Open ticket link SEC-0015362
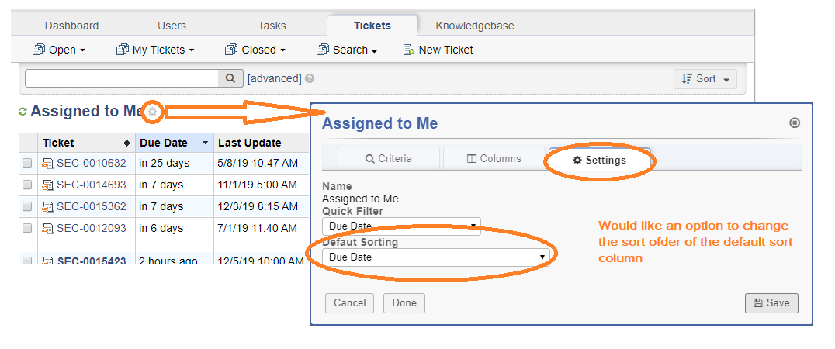This screenshot has width=835, height=349. click(x=92, y=206)
